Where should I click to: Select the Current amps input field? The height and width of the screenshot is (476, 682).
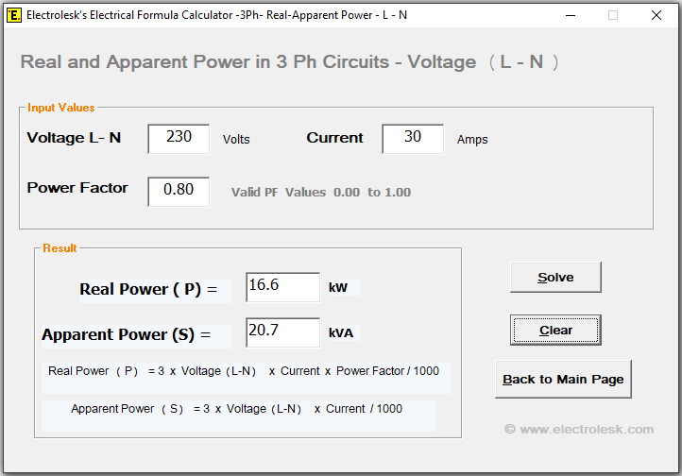click(413, 138)
